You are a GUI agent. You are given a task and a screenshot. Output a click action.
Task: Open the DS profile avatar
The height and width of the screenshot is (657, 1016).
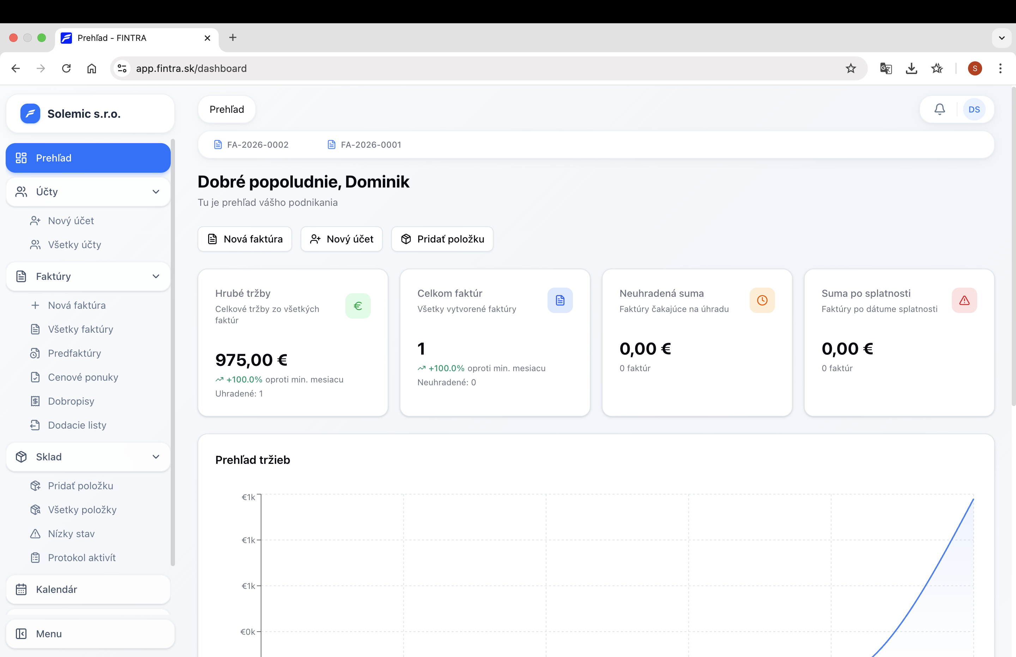pos(975,109)
